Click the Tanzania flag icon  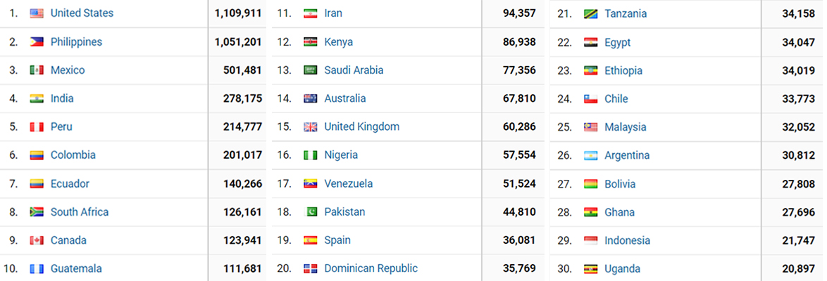591,14
